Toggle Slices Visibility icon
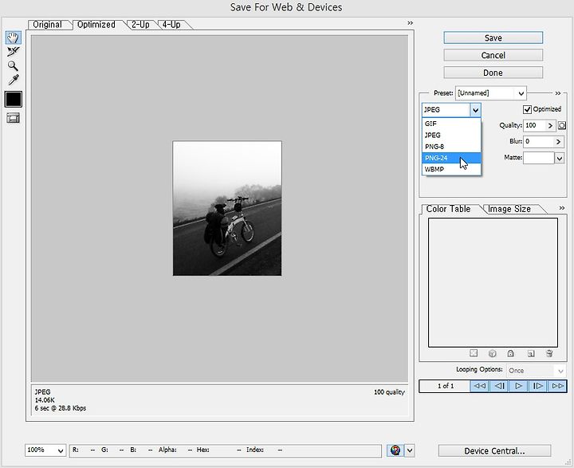This screenshot has height=468, width=574. (x=14, y=118)
